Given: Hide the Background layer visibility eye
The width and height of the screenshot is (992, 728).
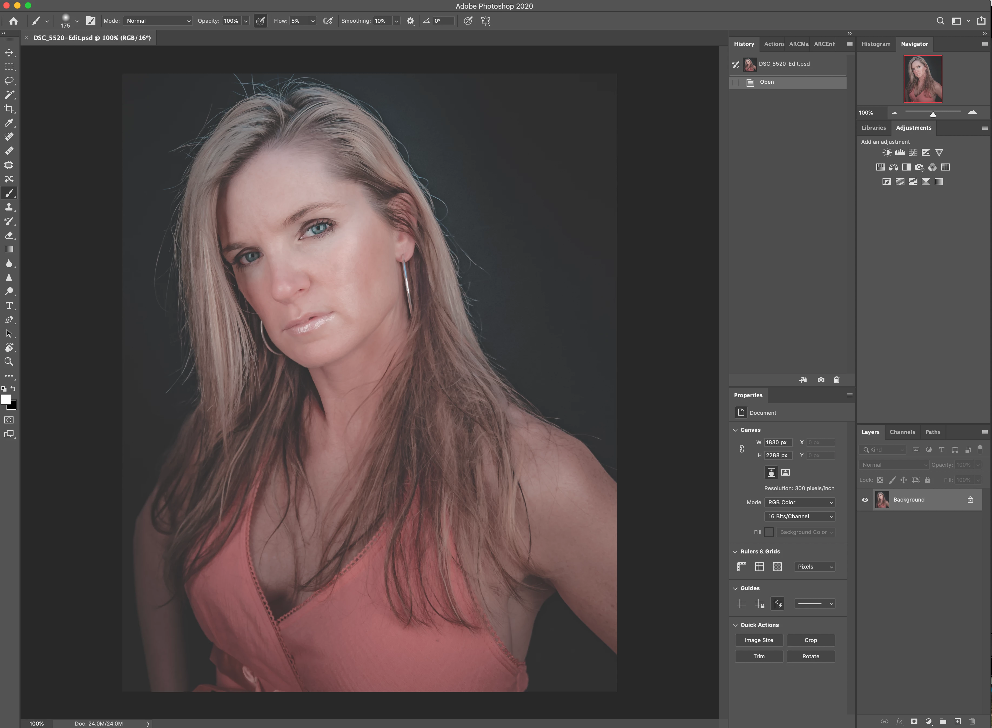Looking at the screenshot, I should tap(865, 500).
